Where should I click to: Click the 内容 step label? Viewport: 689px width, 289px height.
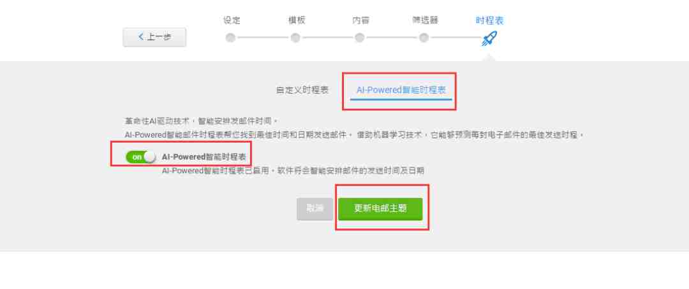360,20
